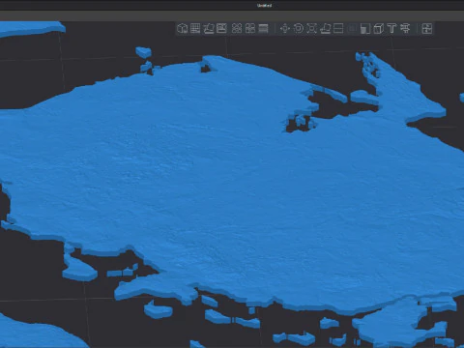This screenshot has width=464, height=348.
Task: Select the Support painting tool icon
Action: 365,28
